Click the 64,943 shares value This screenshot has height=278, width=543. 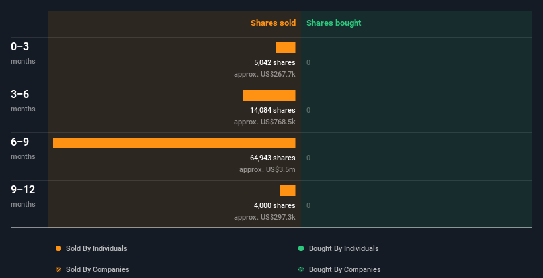coord(273,158)
